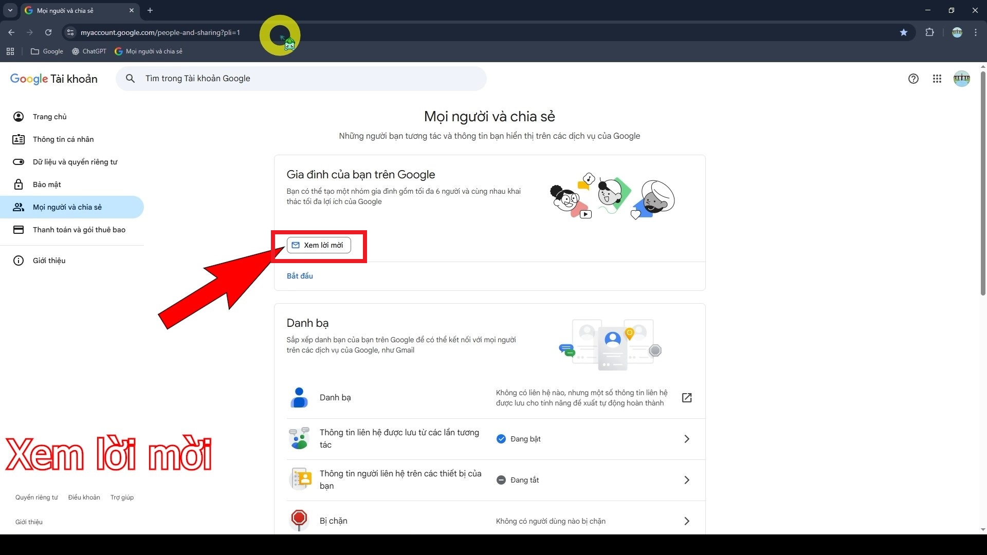Open the Google apps grid icon
987x555 pixels.
[x=937, y=79]
